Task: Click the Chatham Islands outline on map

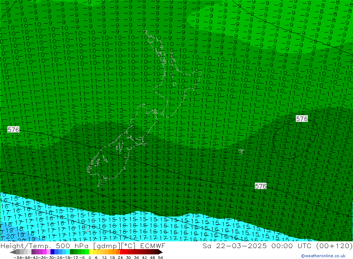Action: pos(241,152)
